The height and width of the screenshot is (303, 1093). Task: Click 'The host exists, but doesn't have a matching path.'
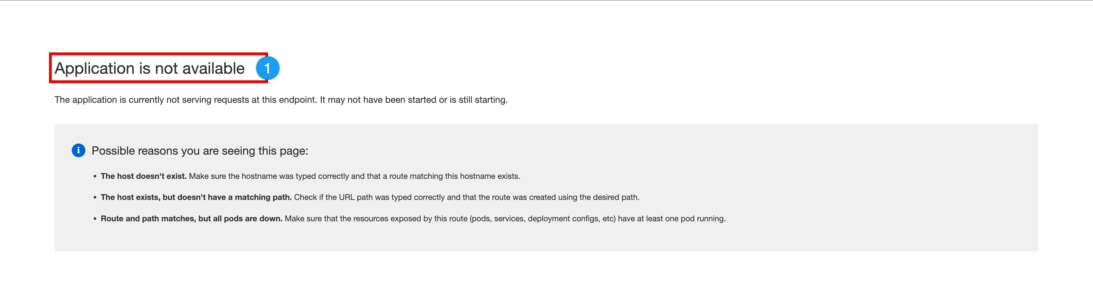click(x=196, y=197)
